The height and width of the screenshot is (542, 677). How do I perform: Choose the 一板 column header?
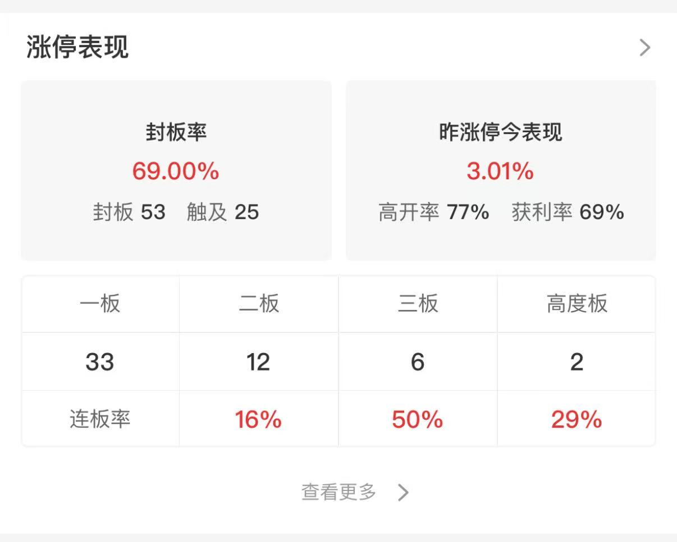(100, 304)
